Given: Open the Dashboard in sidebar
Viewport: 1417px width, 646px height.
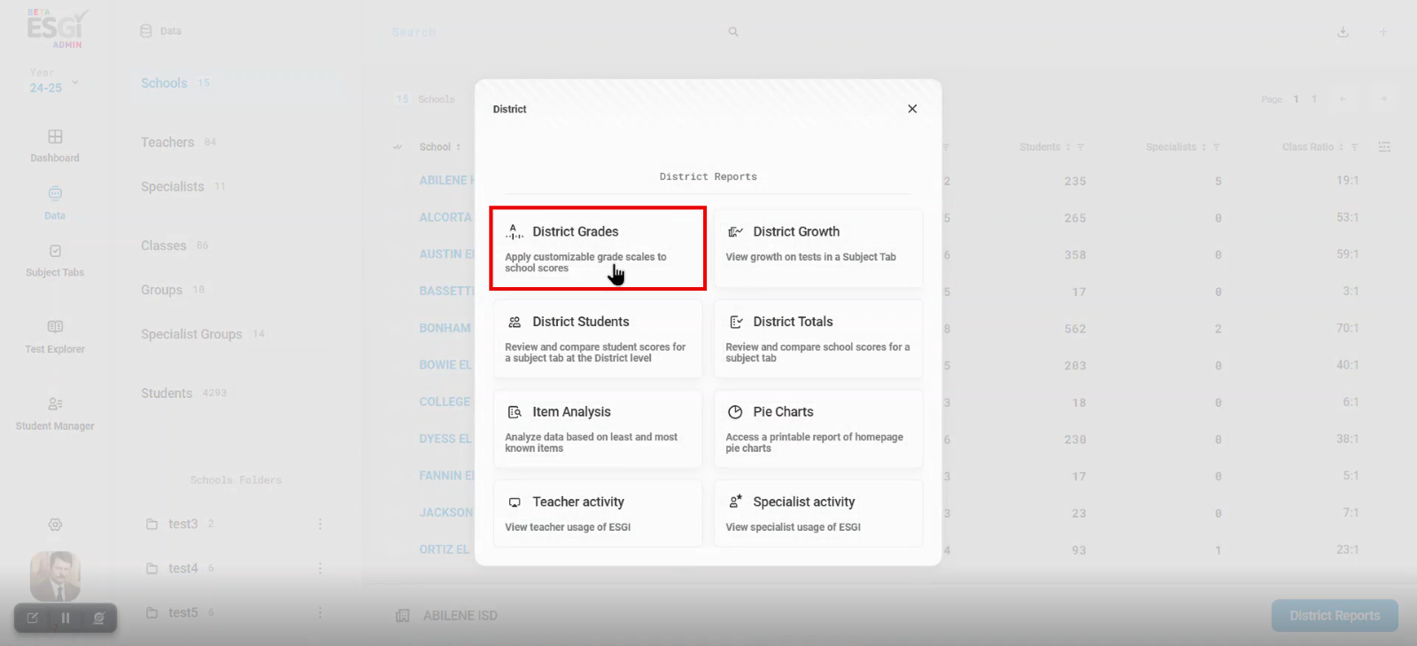Looking at the screenshot, I should click(x=55, y=145).
